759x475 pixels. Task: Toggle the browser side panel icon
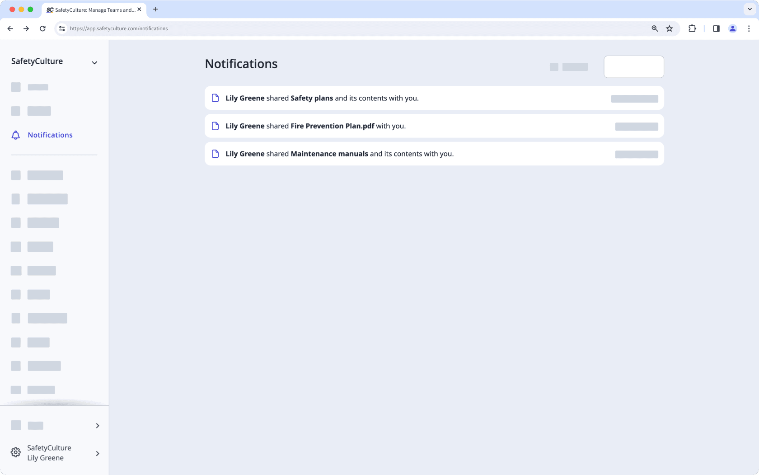coord(716,28)
